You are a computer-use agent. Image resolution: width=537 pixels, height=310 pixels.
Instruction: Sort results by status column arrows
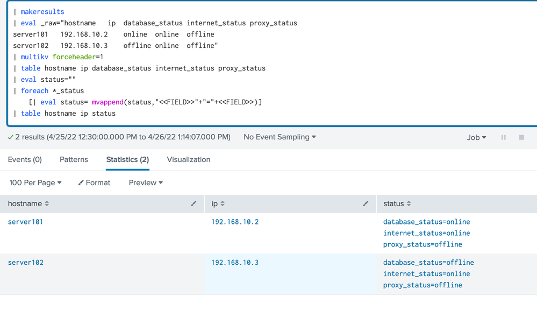tap(409, 203)
